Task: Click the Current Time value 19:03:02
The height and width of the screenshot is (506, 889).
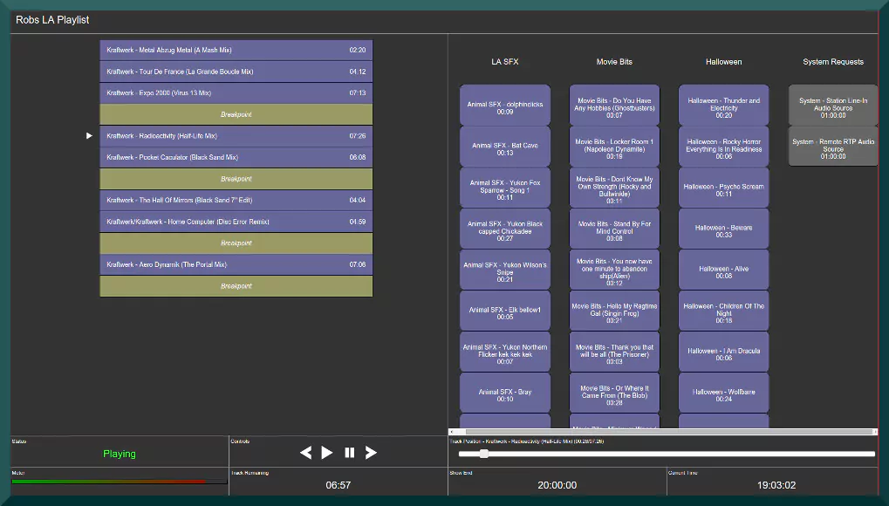Action: click(776, 485)
